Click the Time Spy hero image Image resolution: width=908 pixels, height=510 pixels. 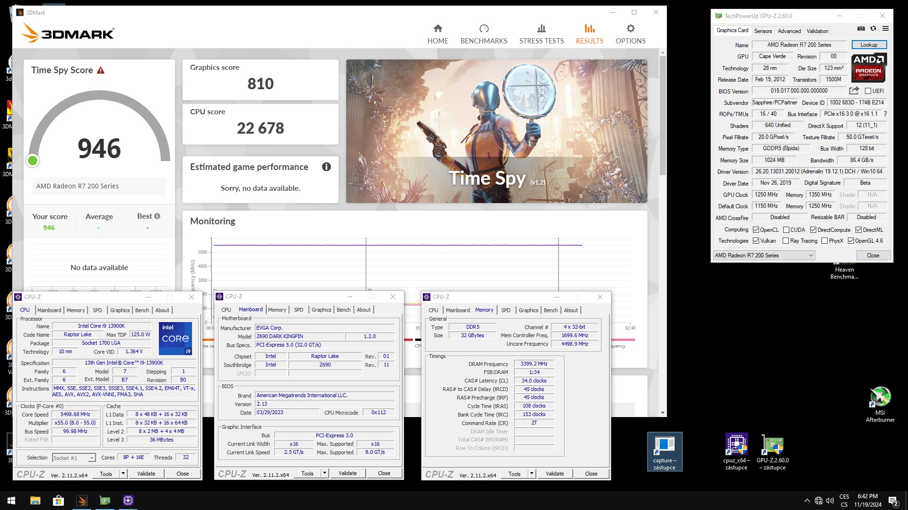point(497,131)
